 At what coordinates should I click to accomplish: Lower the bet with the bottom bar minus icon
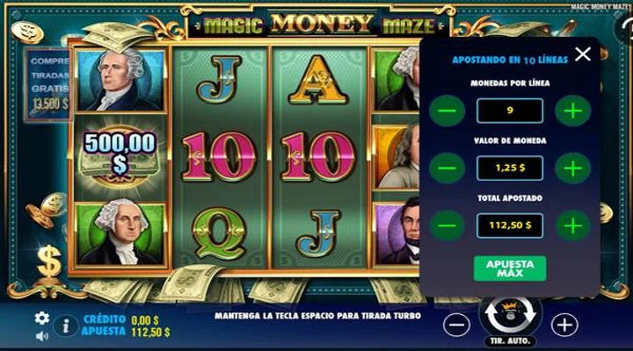(456, 325)
